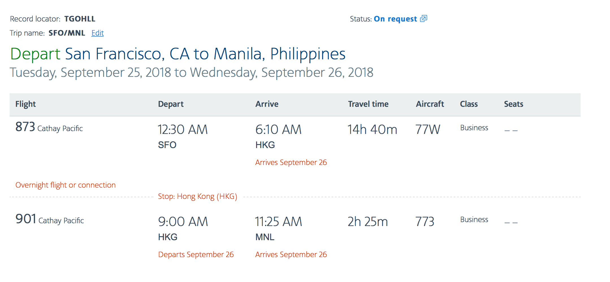
Task: Open the On request status link
Action: tap(395, 19)
